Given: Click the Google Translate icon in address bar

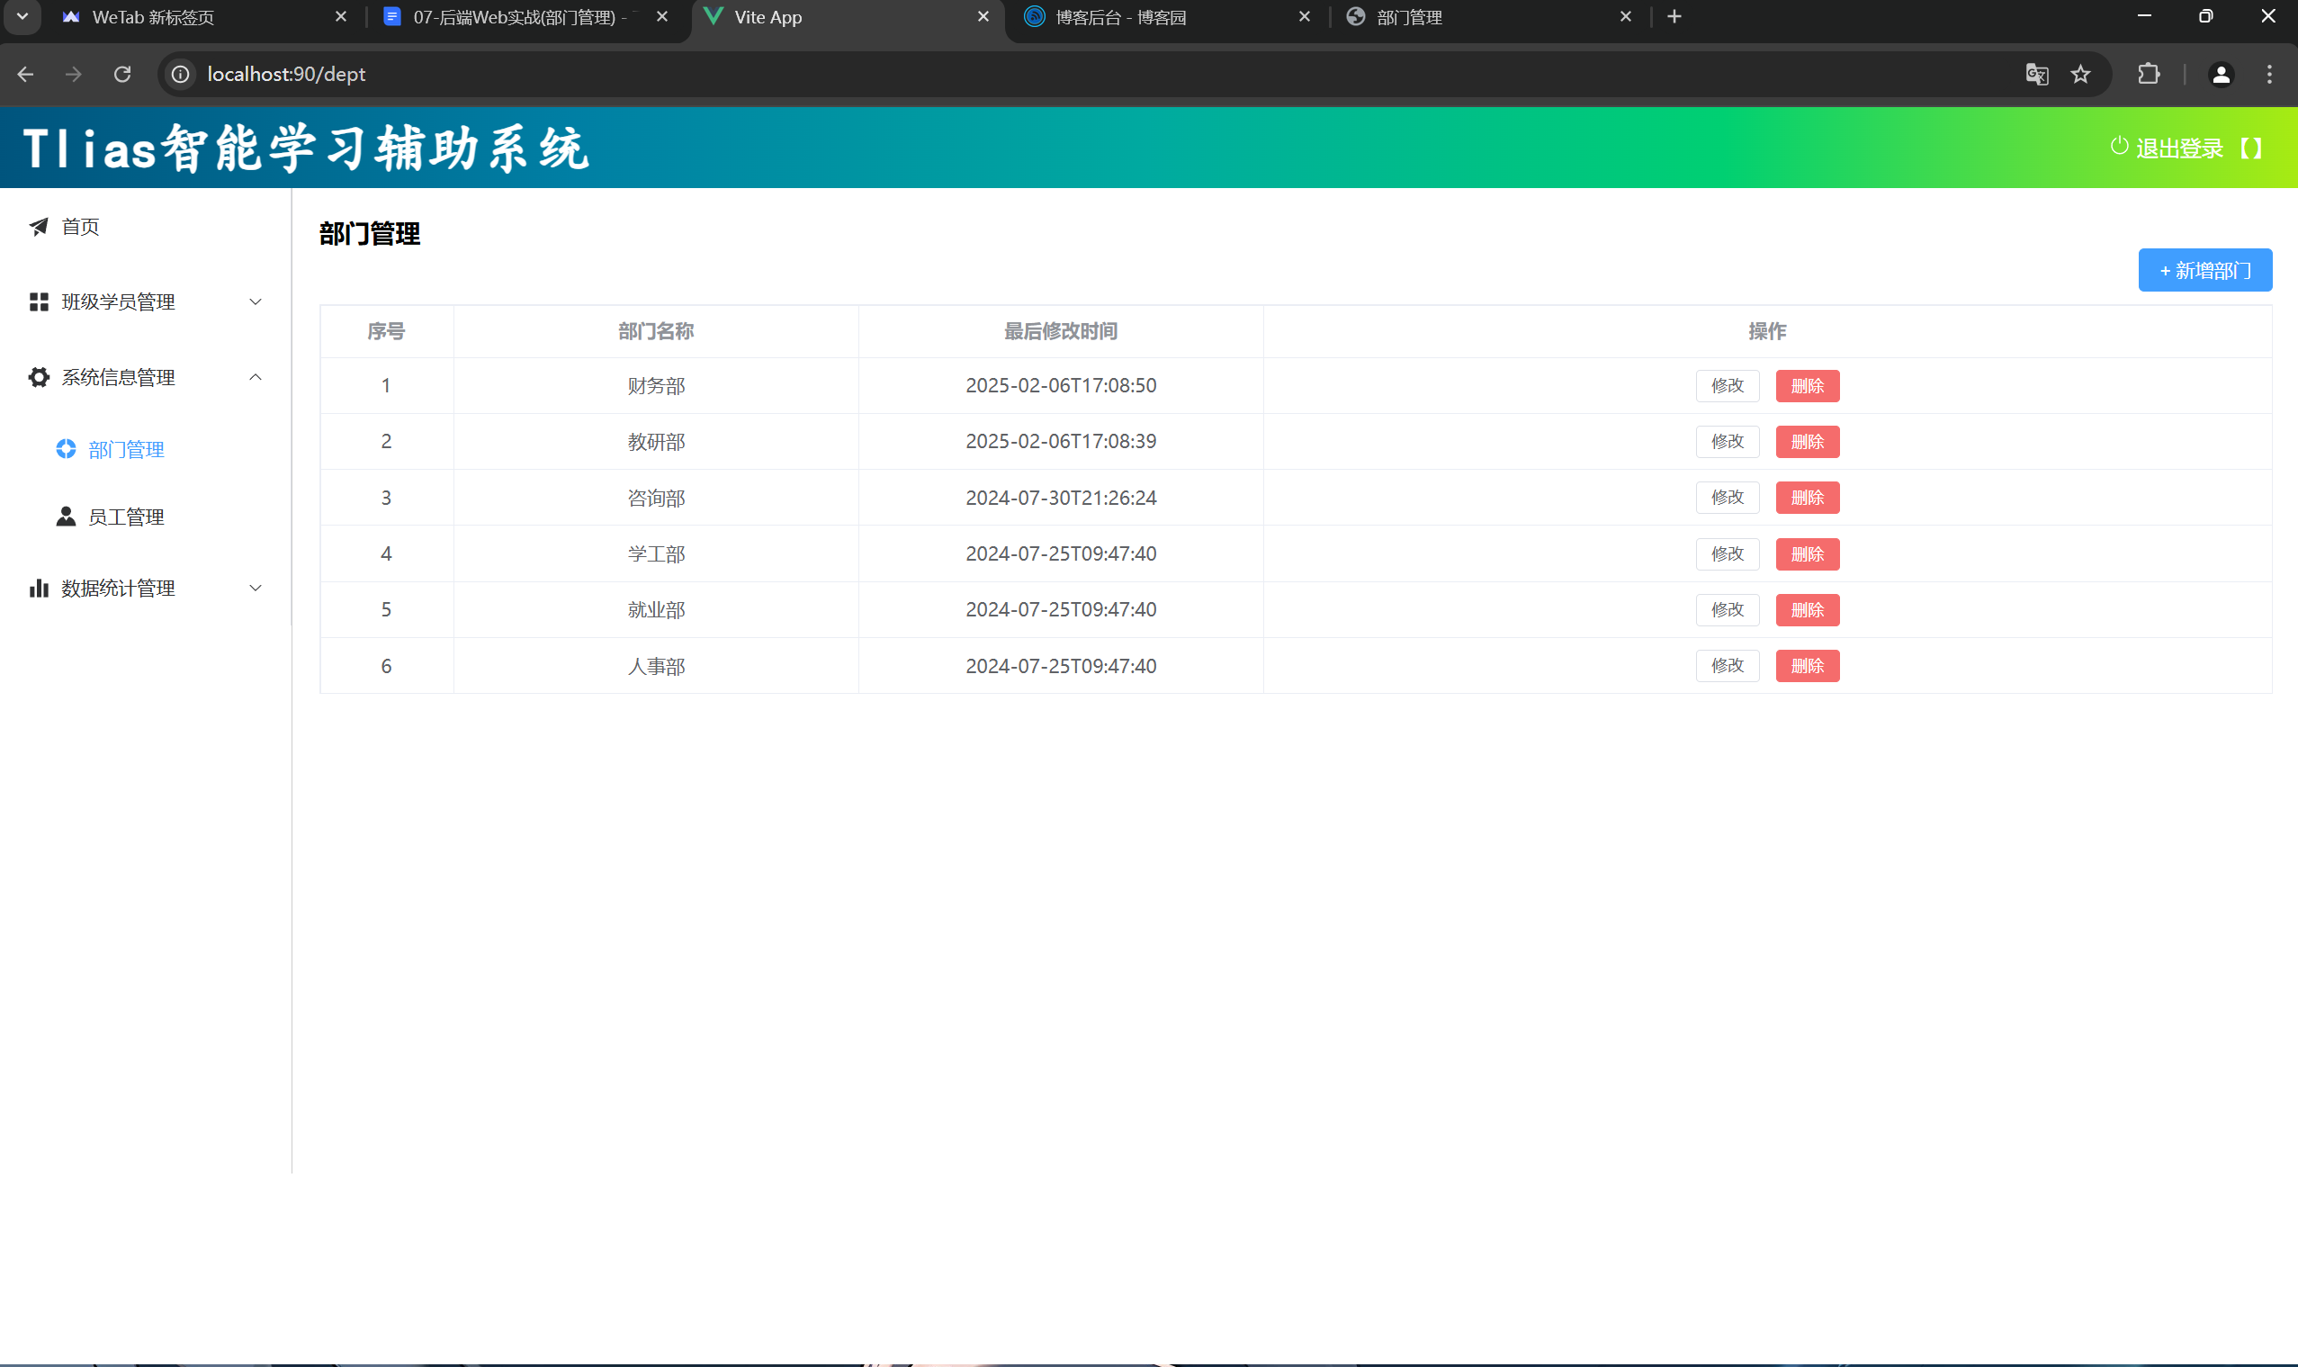Looking at the screenshot, I should [x=2036, y=75].
